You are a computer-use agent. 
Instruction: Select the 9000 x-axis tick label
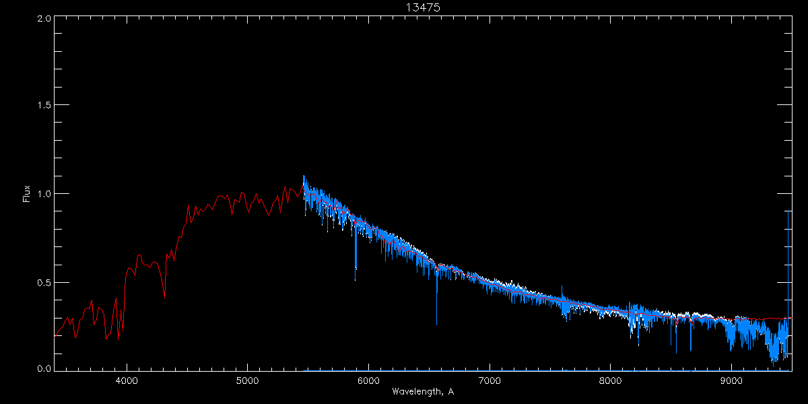(732, 380)
